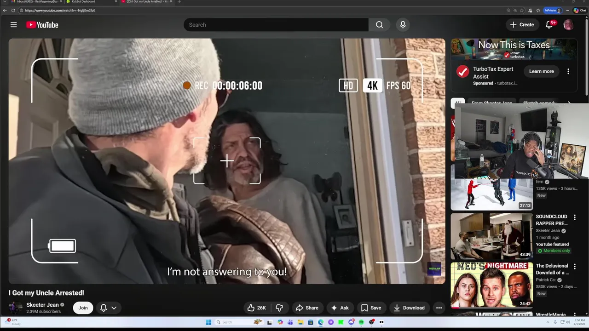Toggle the subscription notification bell
The image size is (589, 331).
[x=104, y=308]
